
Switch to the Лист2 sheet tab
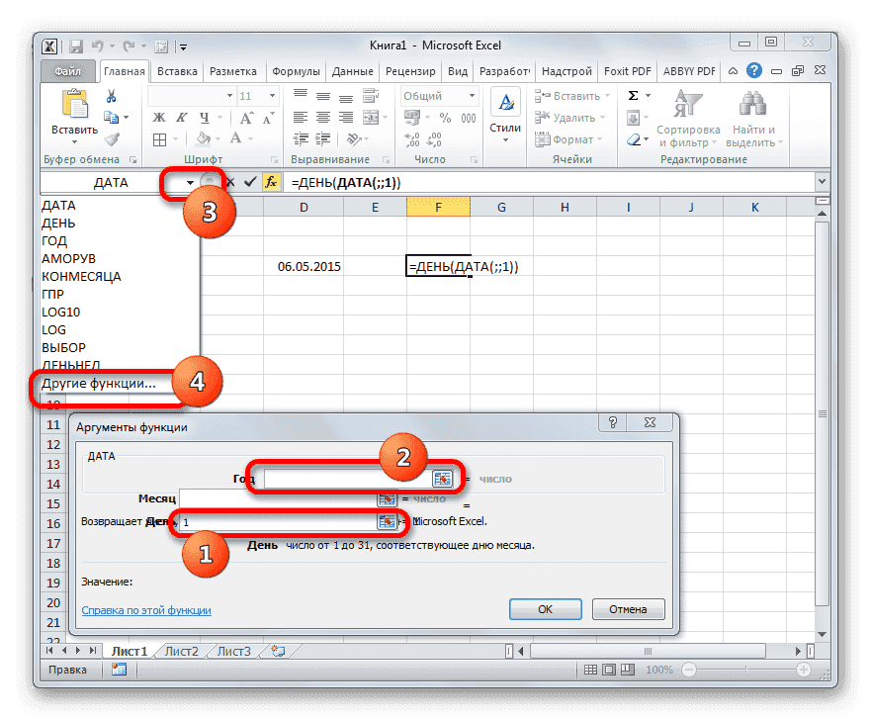181,651
